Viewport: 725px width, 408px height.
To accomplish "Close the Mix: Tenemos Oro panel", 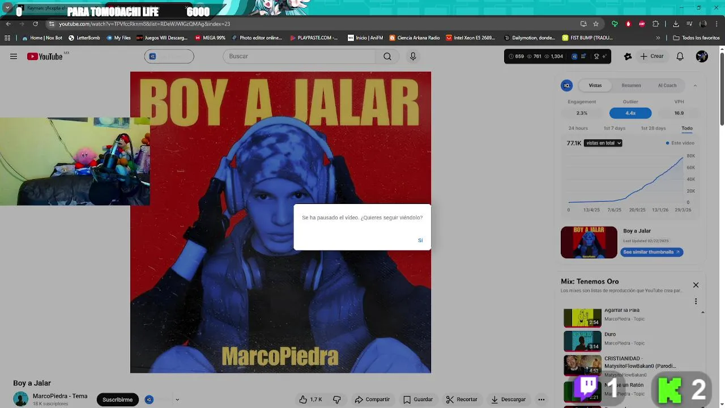I will pos(696,285).
